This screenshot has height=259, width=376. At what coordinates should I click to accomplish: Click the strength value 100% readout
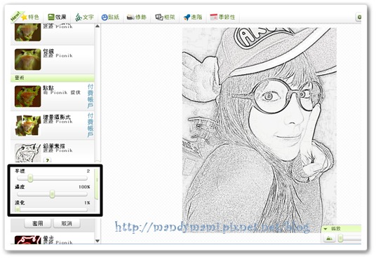[84, 187]
